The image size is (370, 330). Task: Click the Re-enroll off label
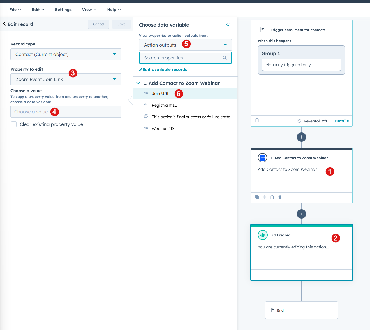coord(315,121)
